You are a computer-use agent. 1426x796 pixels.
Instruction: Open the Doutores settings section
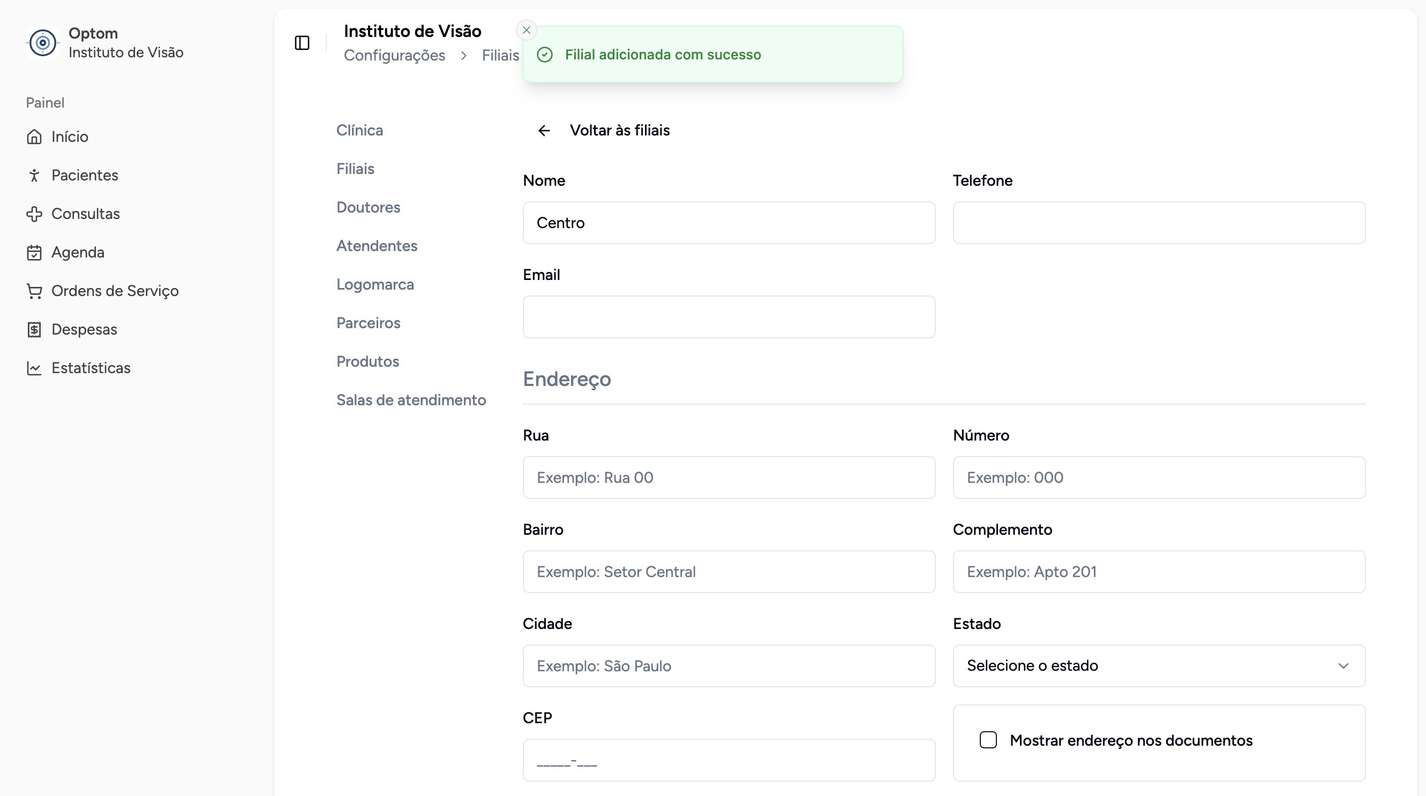click(368, 208)
